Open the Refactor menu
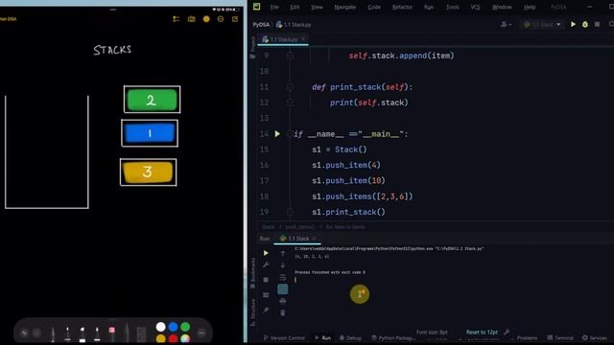This screenshot has height=345, width=614. 402,7
